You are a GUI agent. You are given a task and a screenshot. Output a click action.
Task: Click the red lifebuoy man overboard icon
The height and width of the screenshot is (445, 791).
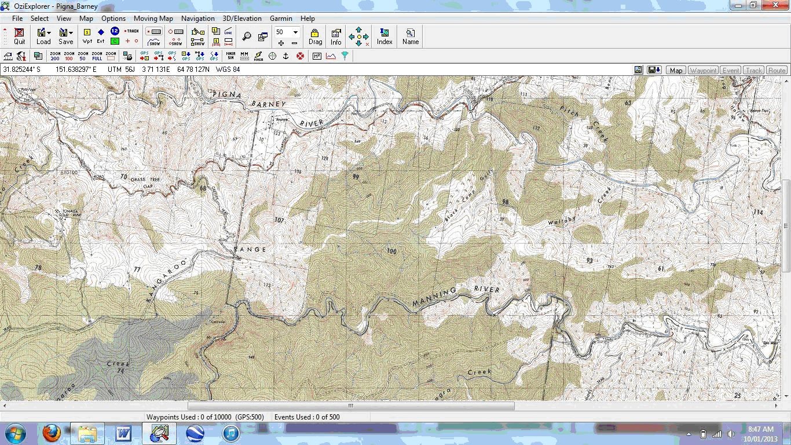point(300,56)
